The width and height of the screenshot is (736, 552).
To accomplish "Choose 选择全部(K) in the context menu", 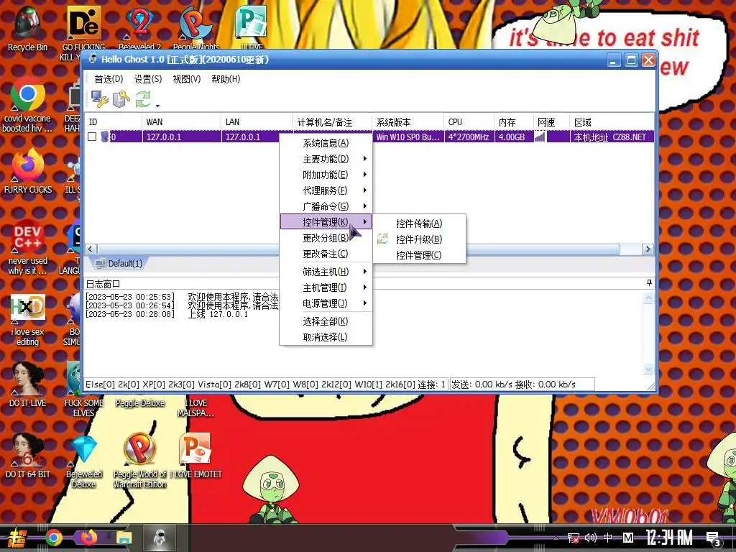I will 326,321.
